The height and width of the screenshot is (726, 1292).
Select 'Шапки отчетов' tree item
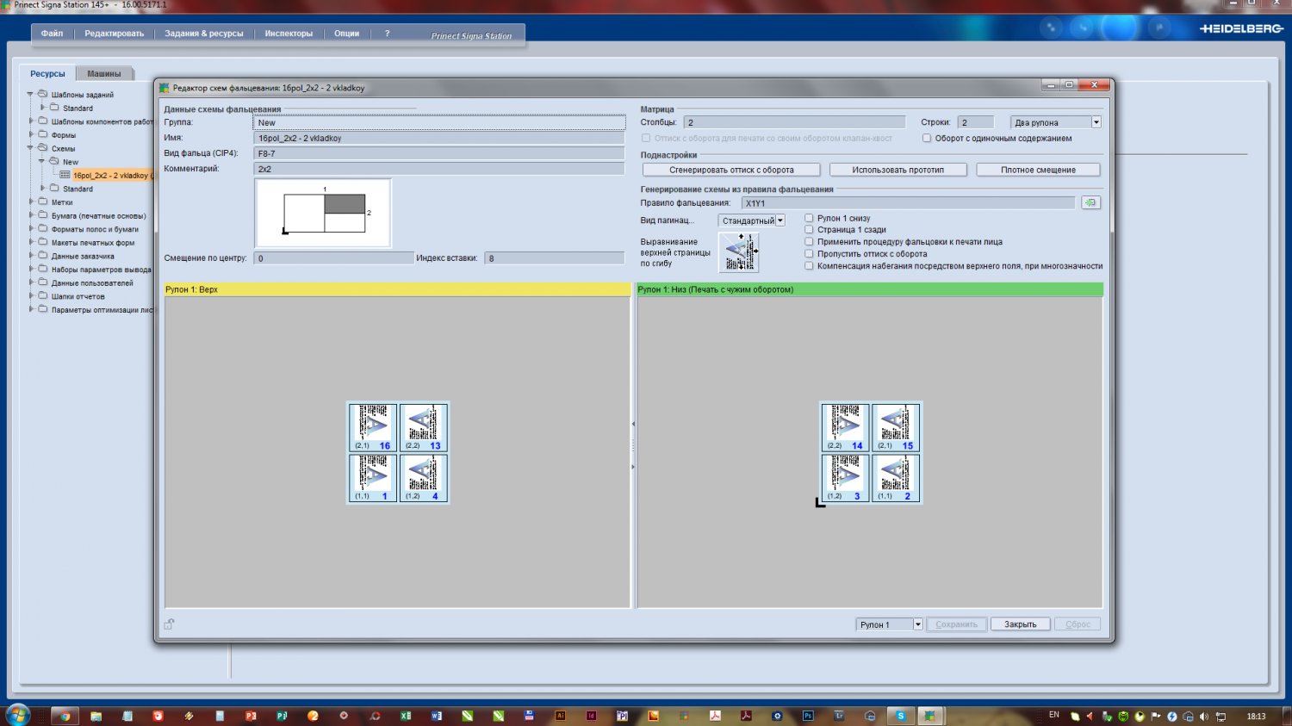pos(78,296)
